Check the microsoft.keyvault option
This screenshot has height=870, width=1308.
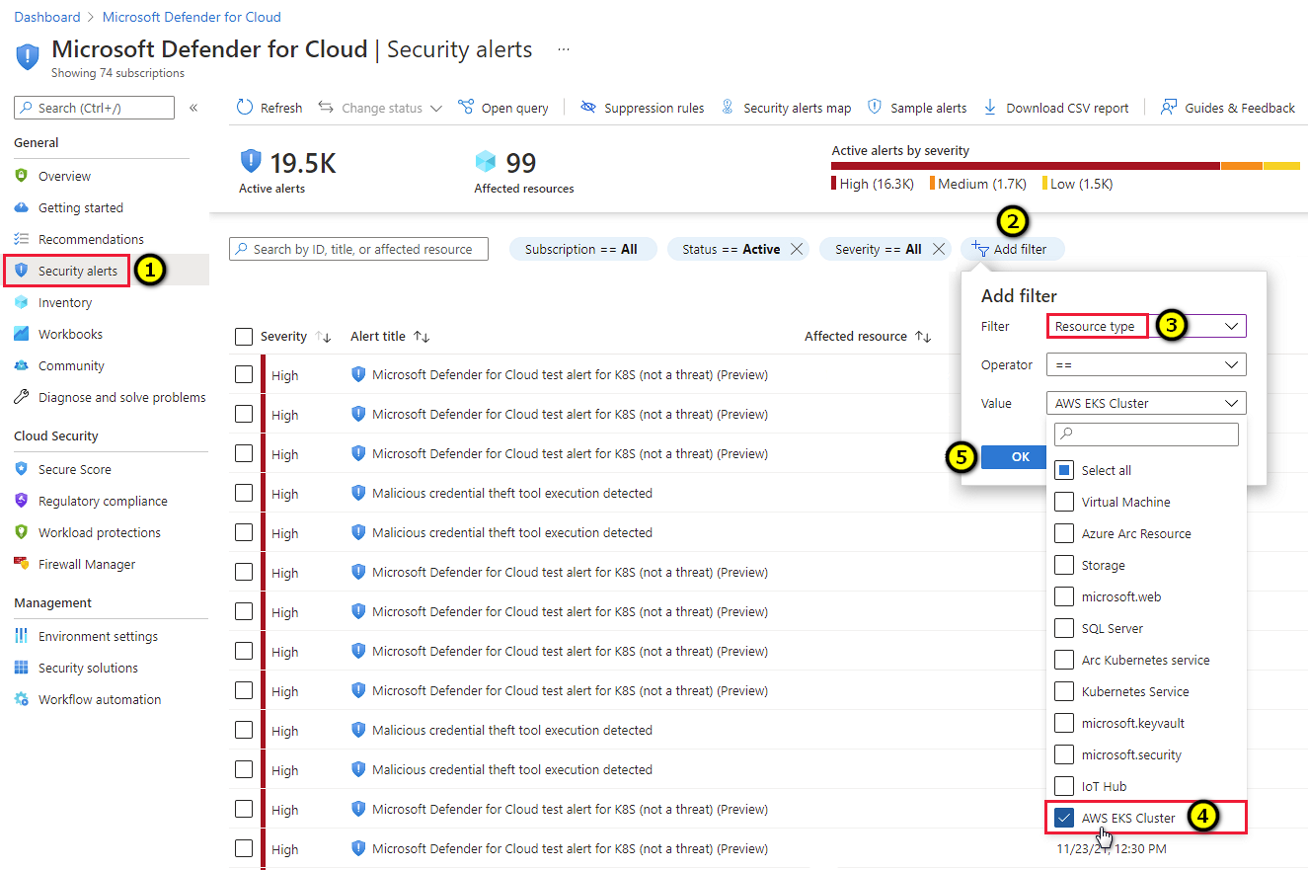click(x=1064, y=723)
